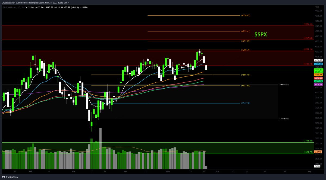The height and width of the screenshot is (180, 326).
Task: Select the (4257.60) red level label
Action: point(308,38)
